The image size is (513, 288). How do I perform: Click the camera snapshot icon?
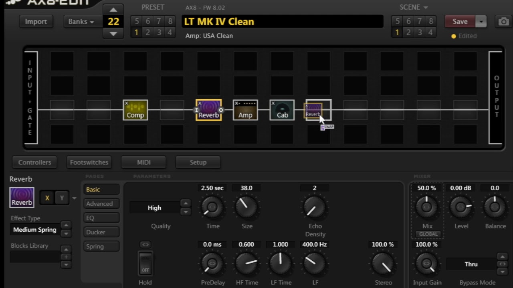(504, 22)
